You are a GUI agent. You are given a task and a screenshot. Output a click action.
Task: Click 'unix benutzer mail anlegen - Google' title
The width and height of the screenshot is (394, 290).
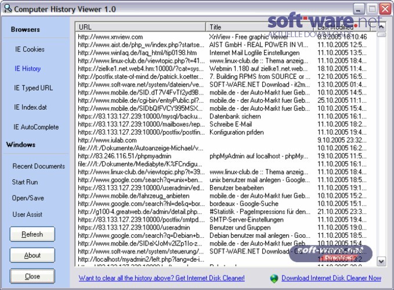click(259, 180)
